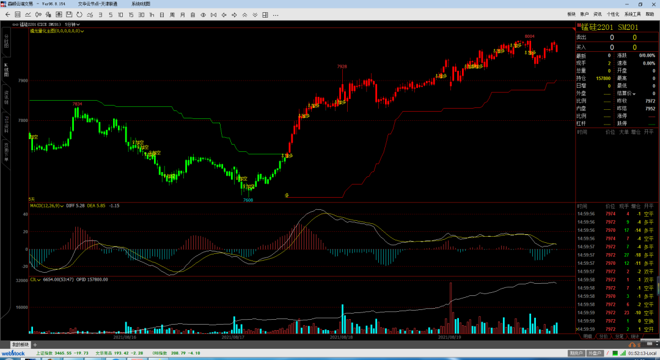Click the 2021/08/18 date marker on timeline
Viewport: 660px width, 360px height.
[342, 336]
